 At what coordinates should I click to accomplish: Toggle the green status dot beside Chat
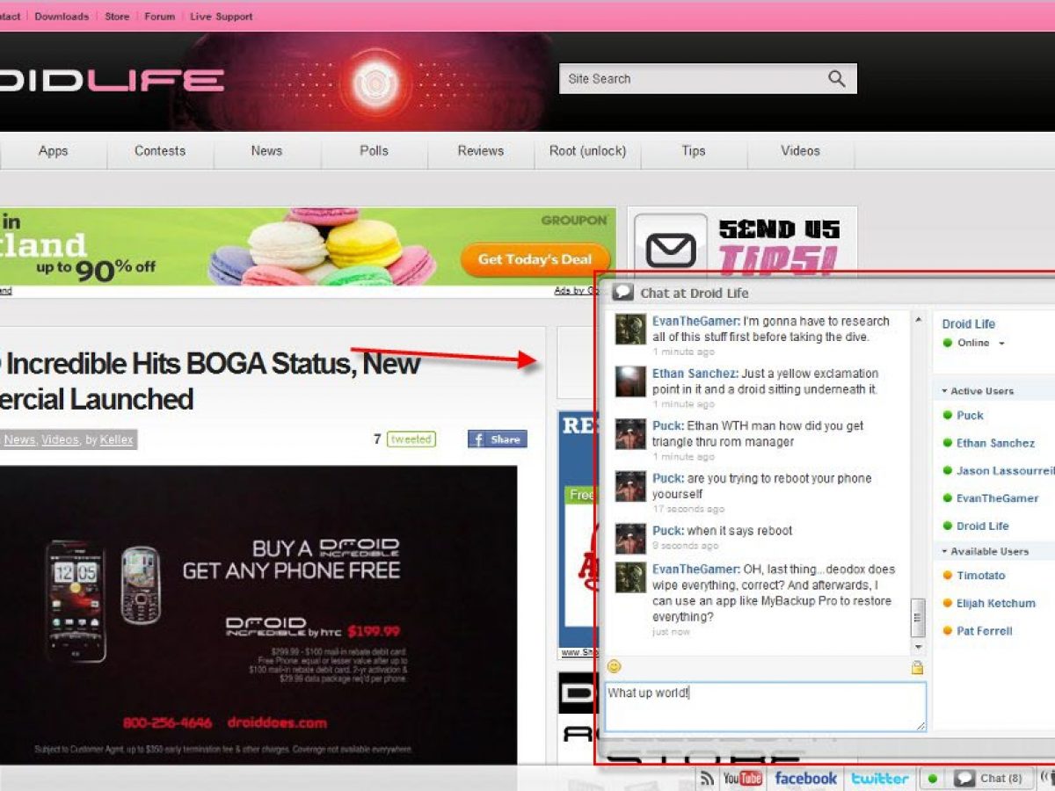click(x=933, y=778)
